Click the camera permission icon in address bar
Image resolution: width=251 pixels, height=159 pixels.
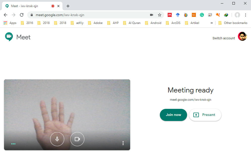152,15
